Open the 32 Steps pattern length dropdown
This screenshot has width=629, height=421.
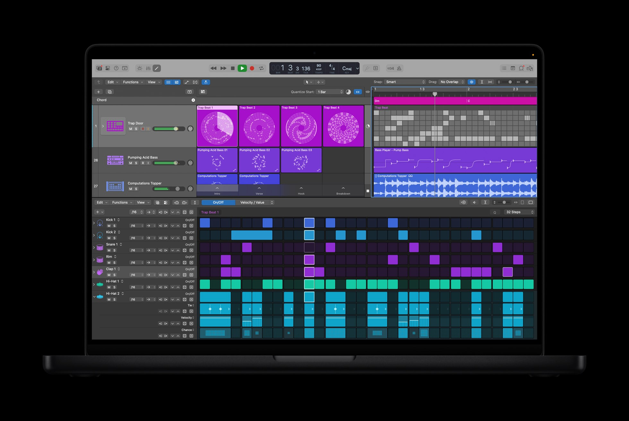coord(519,212)
